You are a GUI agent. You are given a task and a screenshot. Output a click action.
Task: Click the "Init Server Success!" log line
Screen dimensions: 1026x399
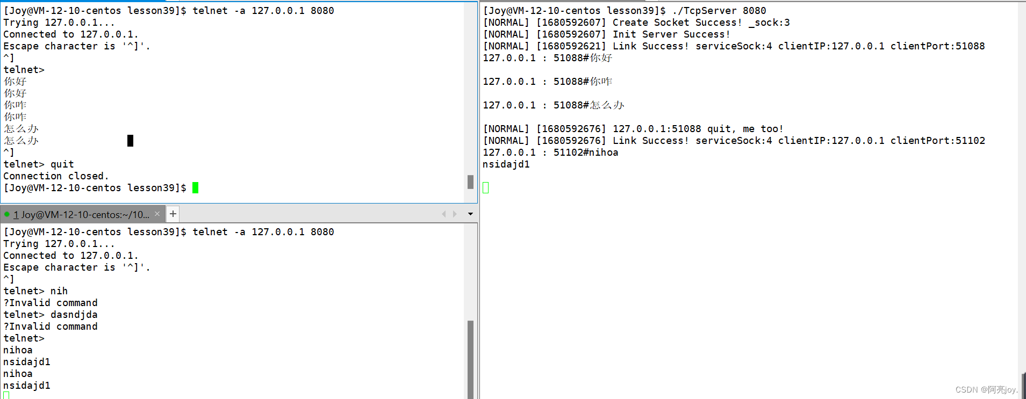[x=607, y=34]
